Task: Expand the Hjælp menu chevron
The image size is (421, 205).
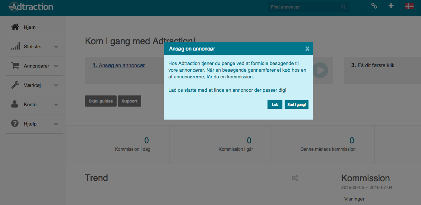Action: (56, 124)
